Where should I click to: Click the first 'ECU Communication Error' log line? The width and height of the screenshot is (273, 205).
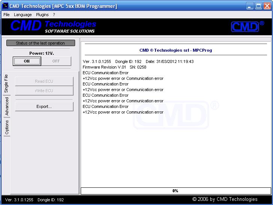point(106,73)
